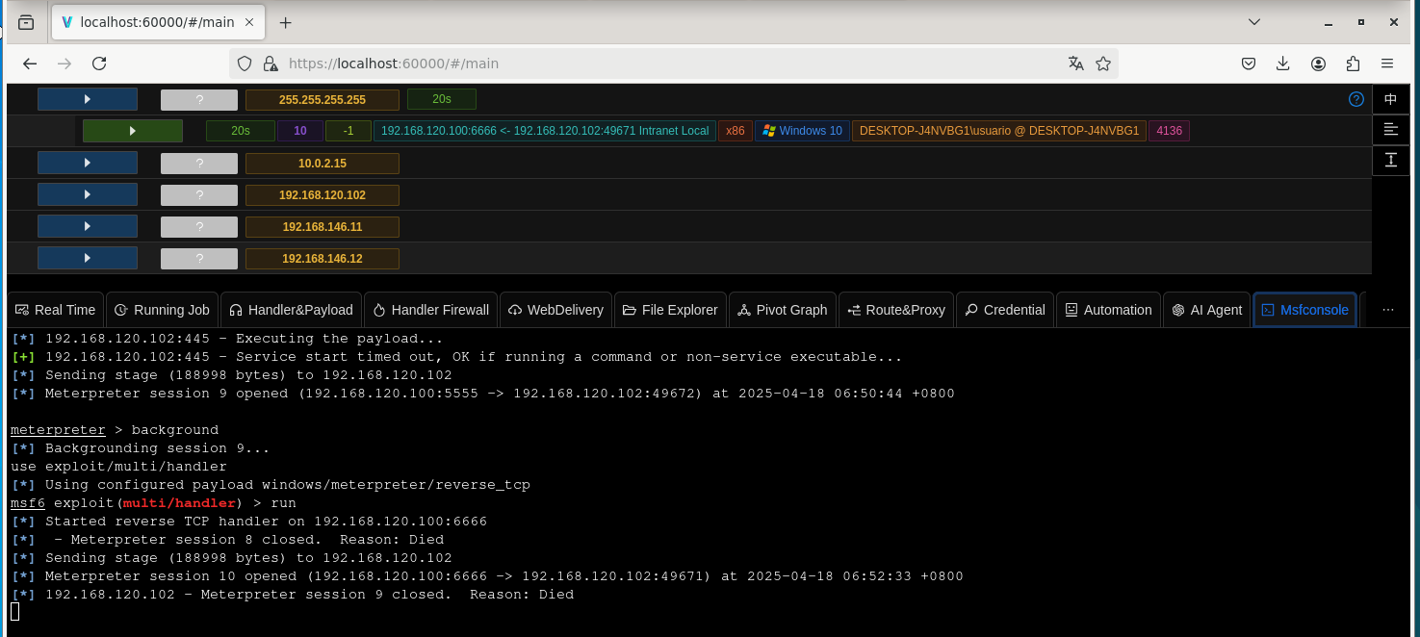This screenshot has height=637, width=1420.
Task: Click the -1 tag in session row
Action: tap(349, 131)
